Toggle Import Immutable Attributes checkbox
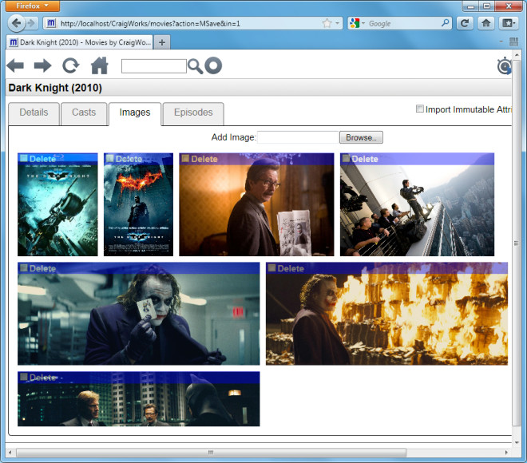The width and height of the screenshot is (527, 463). pyautogui.click(x=419, y=109)
